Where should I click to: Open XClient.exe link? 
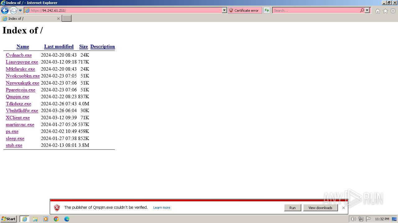point(18,118)
